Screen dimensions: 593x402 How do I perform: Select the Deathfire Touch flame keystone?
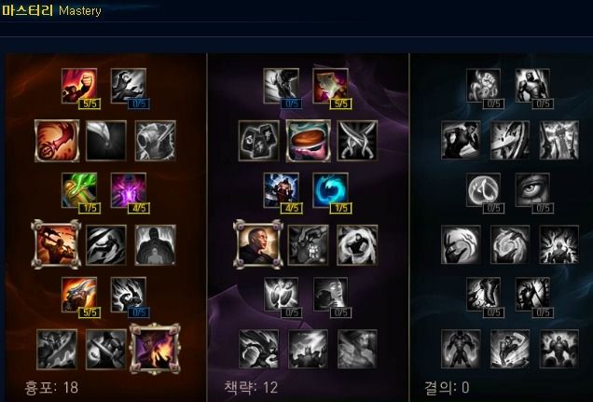pos(155,349)
